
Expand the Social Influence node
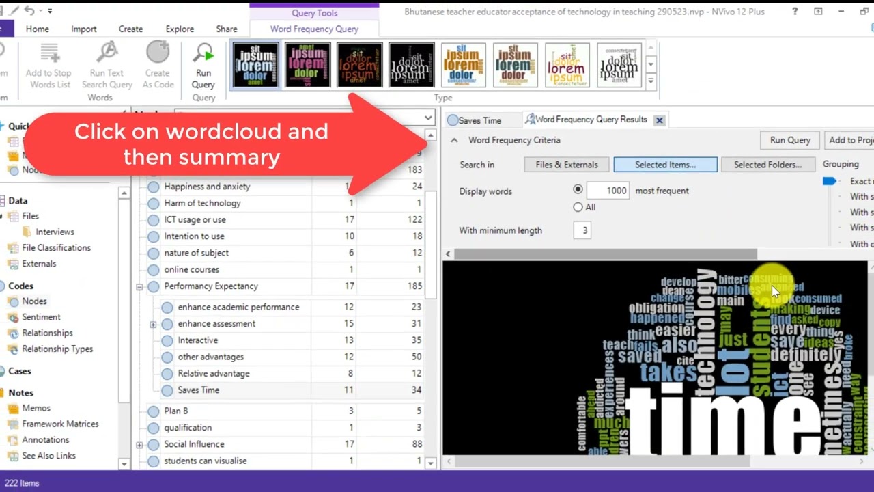click(x=139, y=445)
